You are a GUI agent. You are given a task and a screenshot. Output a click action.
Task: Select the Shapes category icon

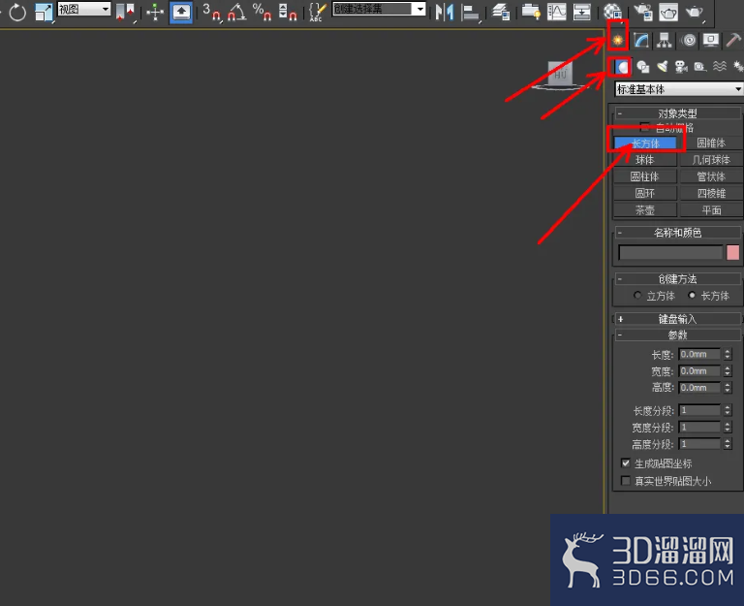(x=643, y=67)
